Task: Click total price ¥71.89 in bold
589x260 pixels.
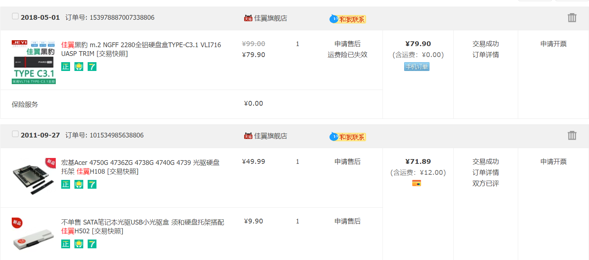Action: coord(418,162)
